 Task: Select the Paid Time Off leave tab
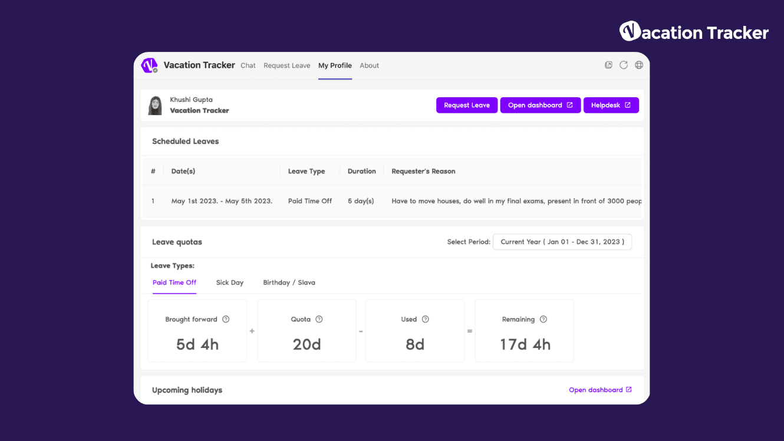point(174,282)
